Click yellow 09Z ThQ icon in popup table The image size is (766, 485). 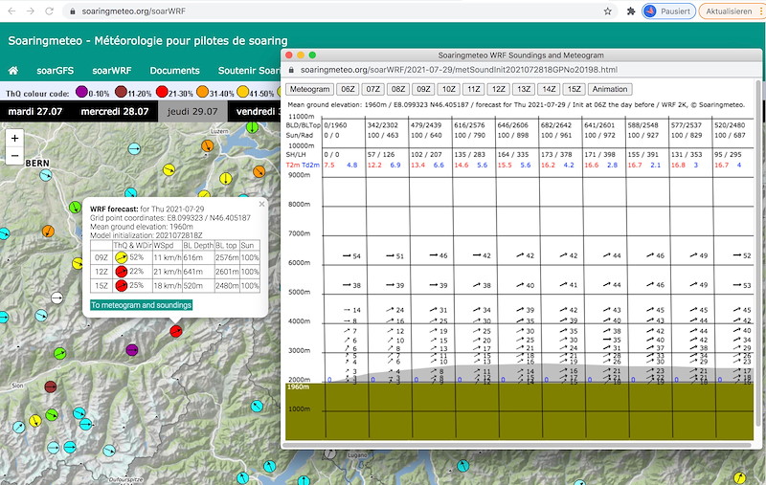click(122, 257)
